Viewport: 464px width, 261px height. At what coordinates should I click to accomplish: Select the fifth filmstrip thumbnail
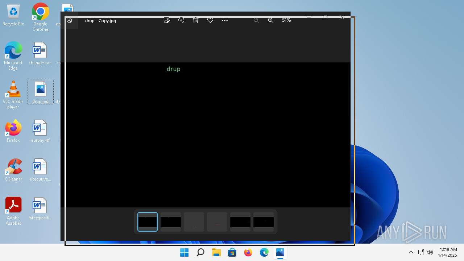[x=240, y=222]
